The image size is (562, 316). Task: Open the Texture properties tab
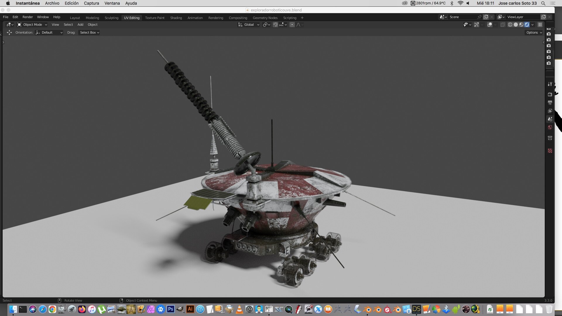550,151
